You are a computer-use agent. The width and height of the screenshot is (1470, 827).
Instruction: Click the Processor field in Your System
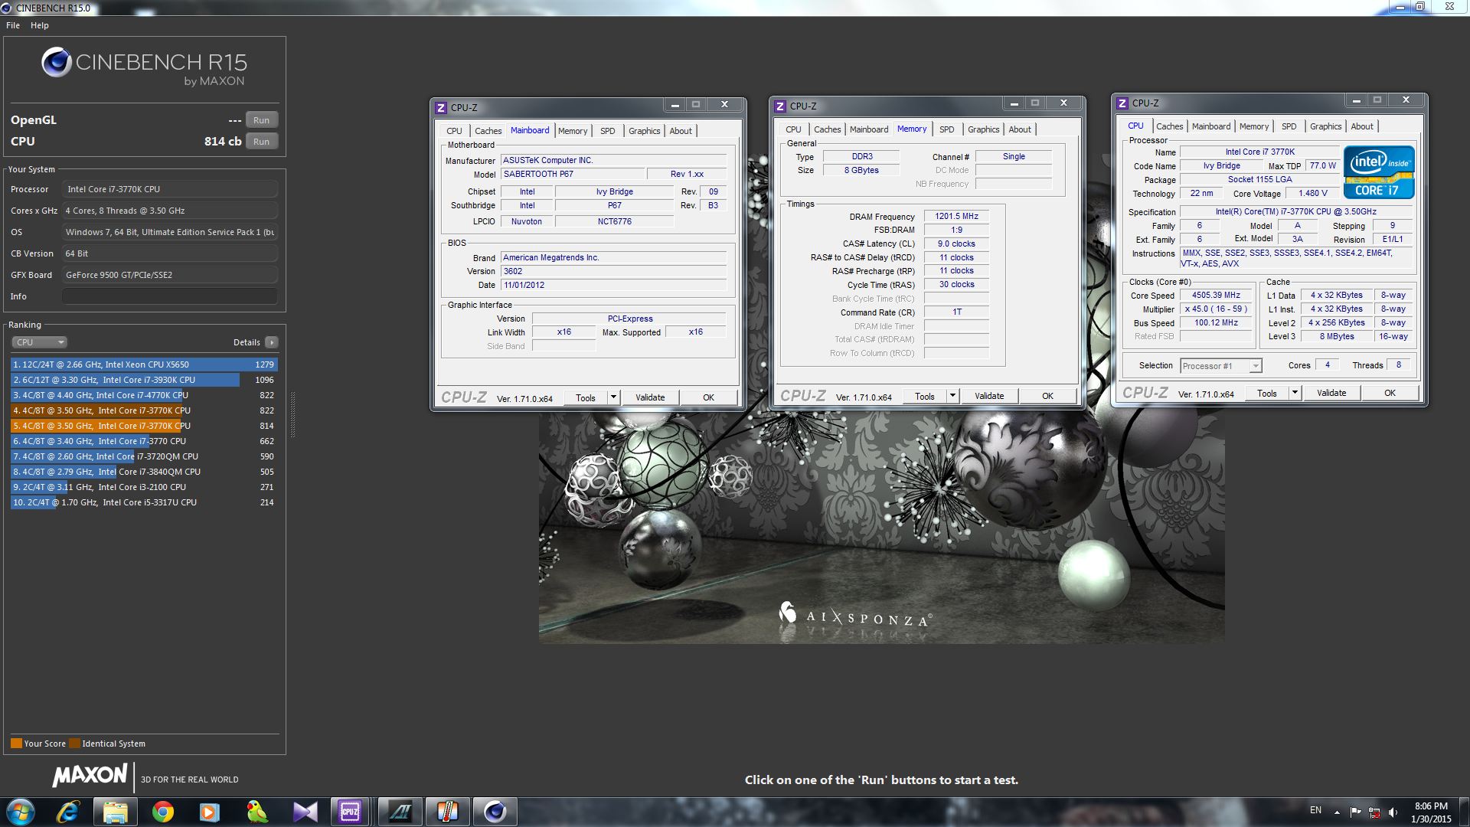[x=170, y=189]
